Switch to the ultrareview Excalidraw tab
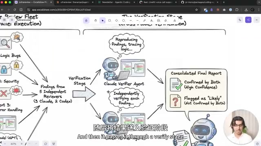The image size is (261, 146). point(33,2)
